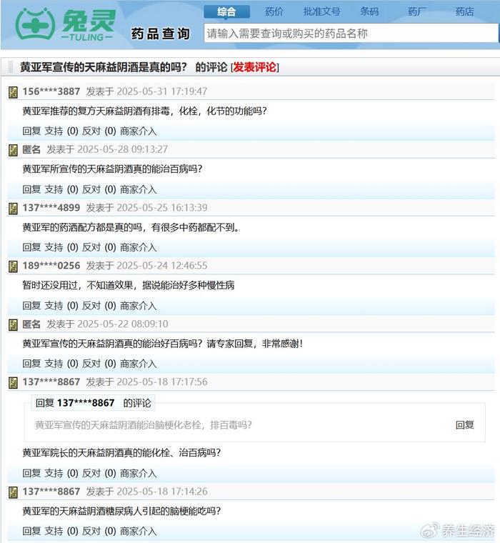
Task: Switch to the 药厂 tab
Action: point(417,11)
